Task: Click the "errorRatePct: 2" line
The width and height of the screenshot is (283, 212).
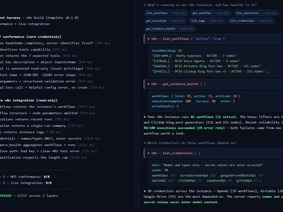Action: tap(165, 106)
